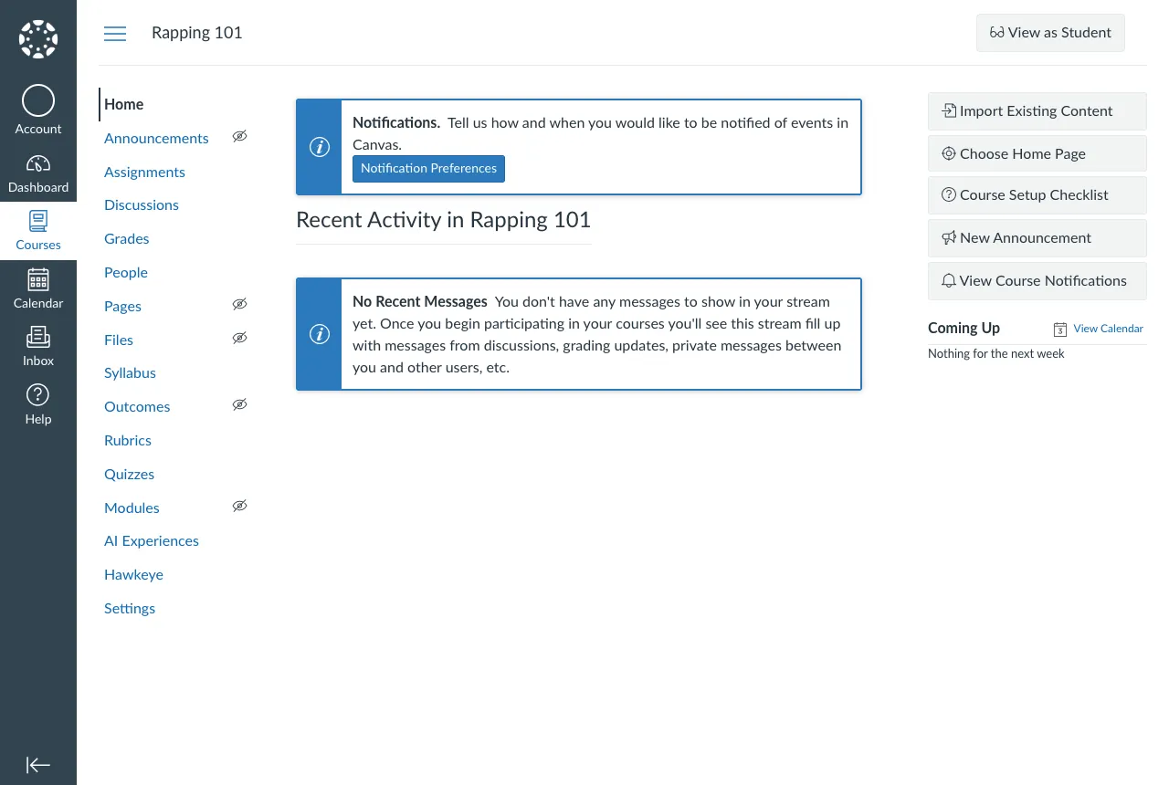1169x785 pixels.
Task: Click Notification Preferences button
Action: tap(428, 169)
